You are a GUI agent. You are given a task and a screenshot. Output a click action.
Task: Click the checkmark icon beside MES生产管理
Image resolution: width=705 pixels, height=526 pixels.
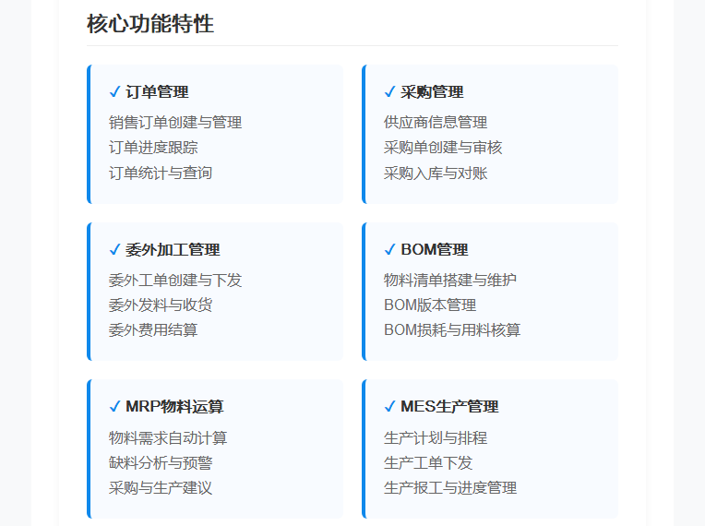point(389,406)
